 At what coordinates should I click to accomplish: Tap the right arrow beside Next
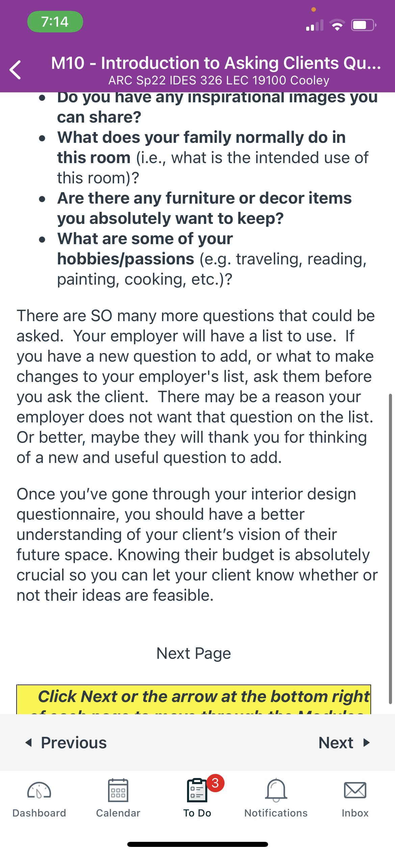point(367,743)
